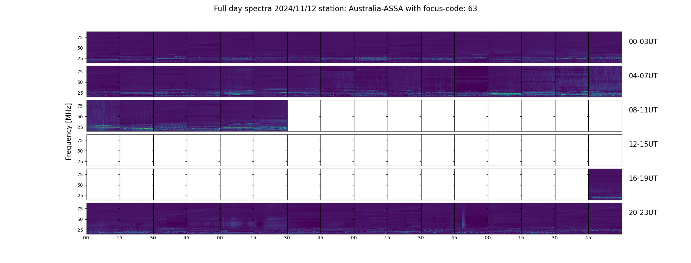Open the 21:00–21:15 UT spectrogram segment
Image resolution: width=691 pixels, height=263 pixels.
[x=237, y=219]
